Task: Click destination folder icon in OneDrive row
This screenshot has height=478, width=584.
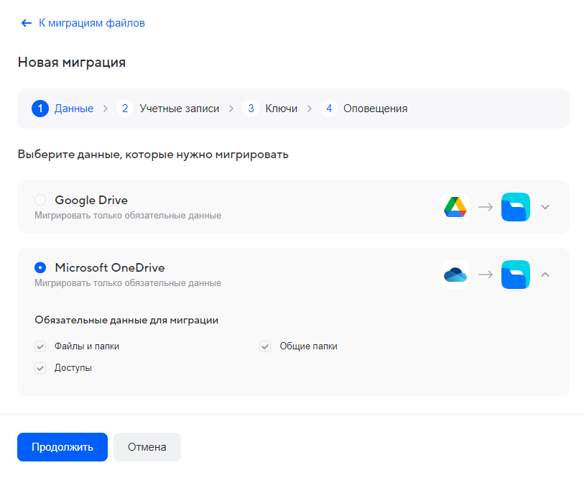Action: [515, 275]
